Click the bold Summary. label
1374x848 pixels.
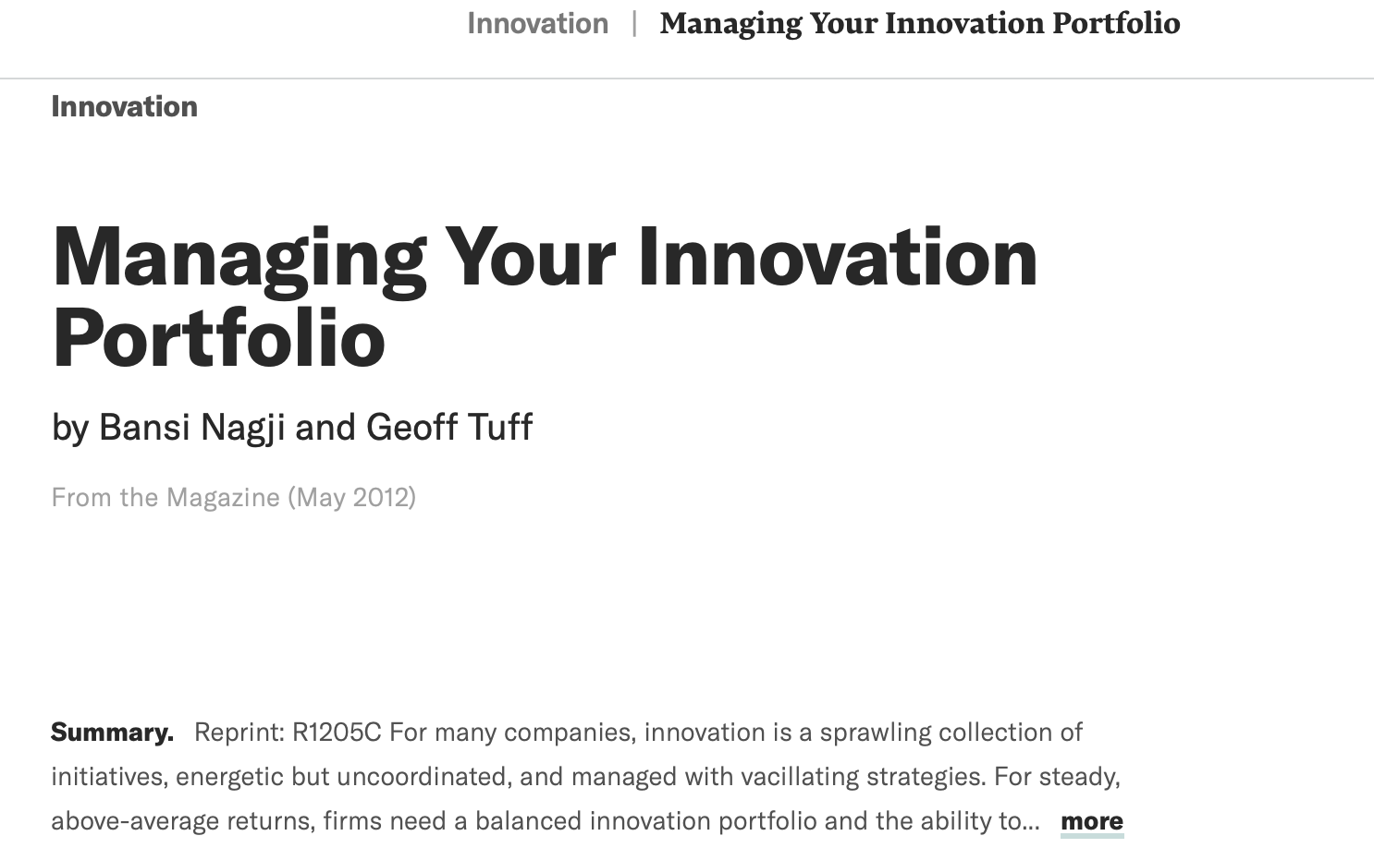[x=112, y=733]
